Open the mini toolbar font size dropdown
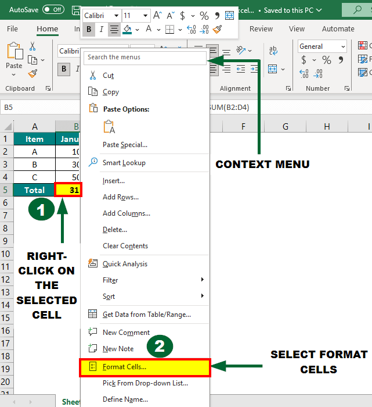 pyautogui.click(x=145, y=16)
